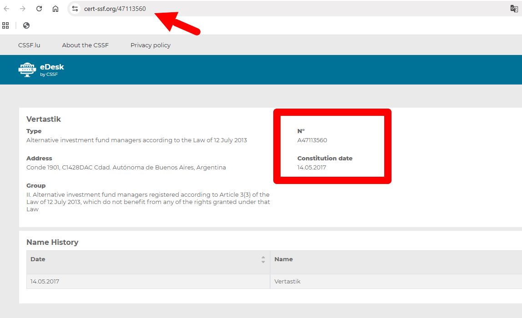Reload the page with refresh icon
The width and height of the screenshot is (522, 318).
click(39, 9)
